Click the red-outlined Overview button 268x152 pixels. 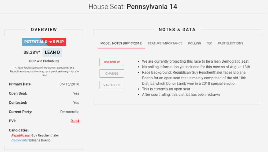click(112, 62)
